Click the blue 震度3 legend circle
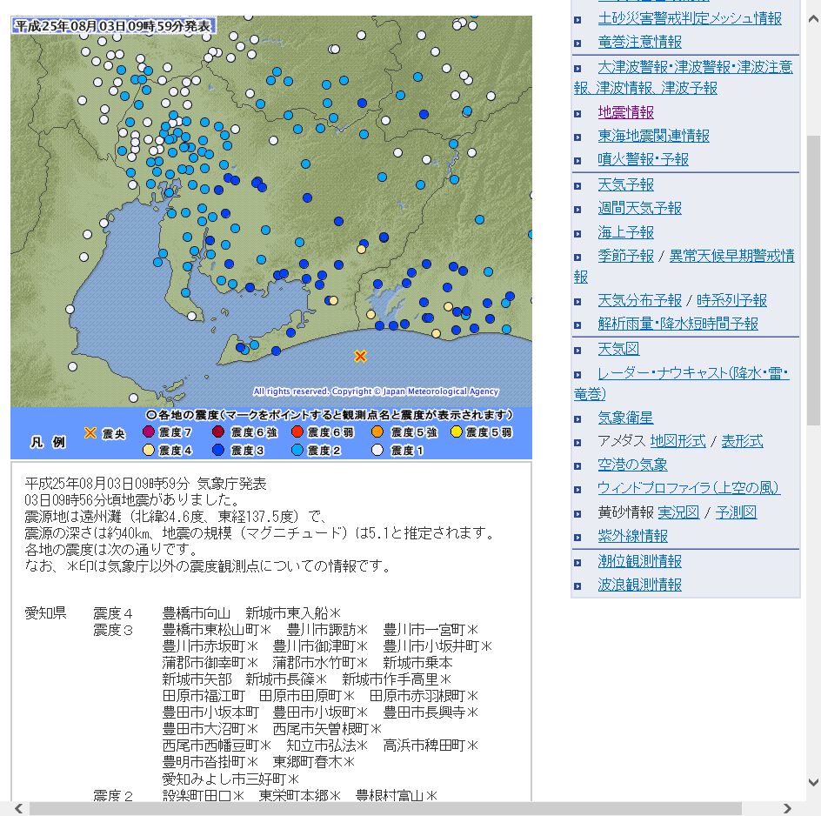 point(218,450)
